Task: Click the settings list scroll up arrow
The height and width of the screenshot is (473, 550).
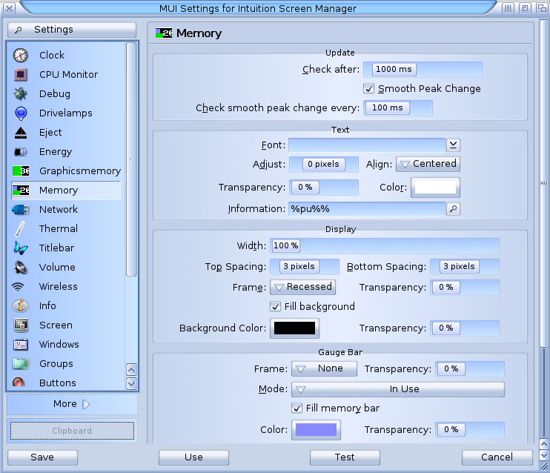Action: click(x=131, y=369)
